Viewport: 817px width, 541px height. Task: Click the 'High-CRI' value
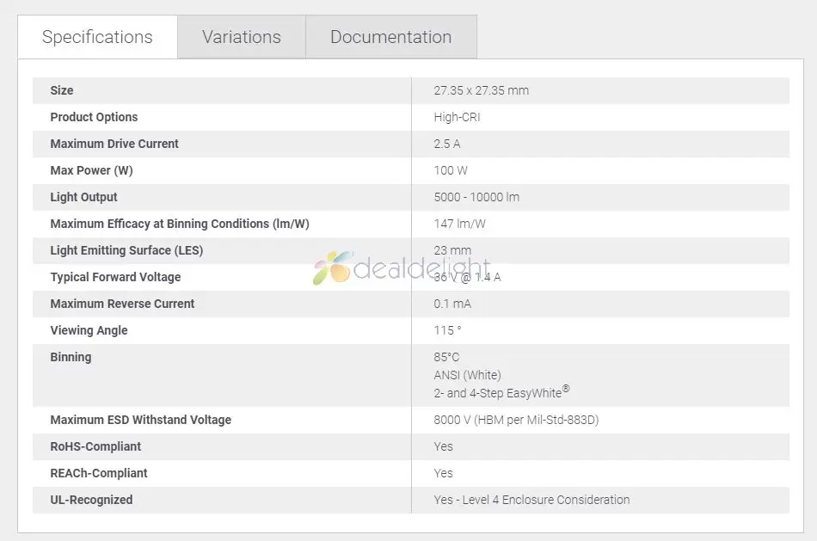[457, 117]
